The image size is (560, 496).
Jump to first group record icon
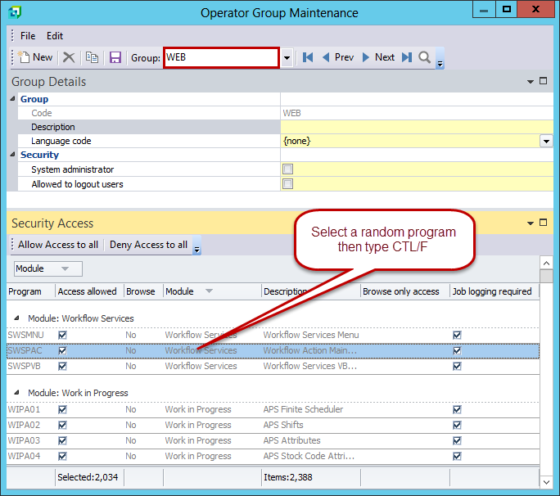308,57
